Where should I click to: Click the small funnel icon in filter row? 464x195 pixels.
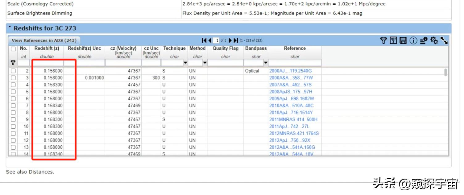click(x=13, y=63)
